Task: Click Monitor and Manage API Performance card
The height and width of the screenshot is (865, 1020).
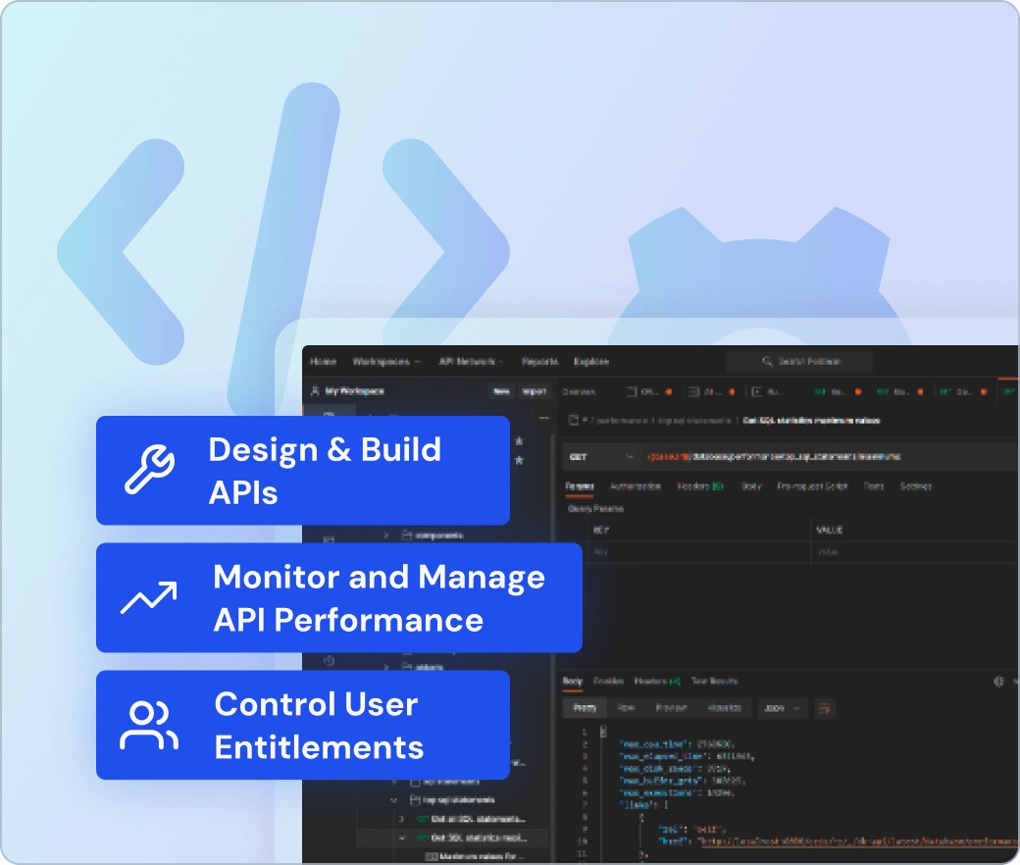Action: (x=339, y=597)
